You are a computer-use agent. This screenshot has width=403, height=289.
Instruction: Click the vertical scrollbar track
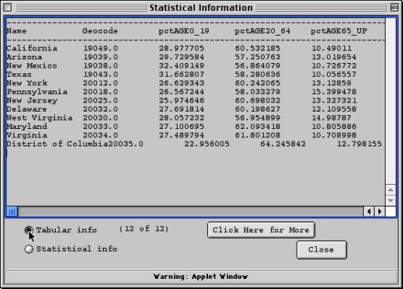[391, 101]
